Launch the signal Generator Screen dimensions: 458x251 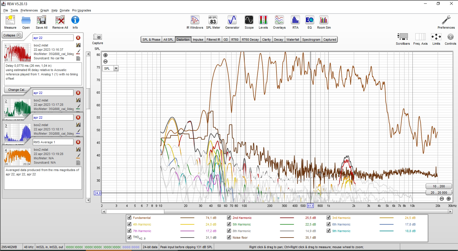(x=232, y=22)
